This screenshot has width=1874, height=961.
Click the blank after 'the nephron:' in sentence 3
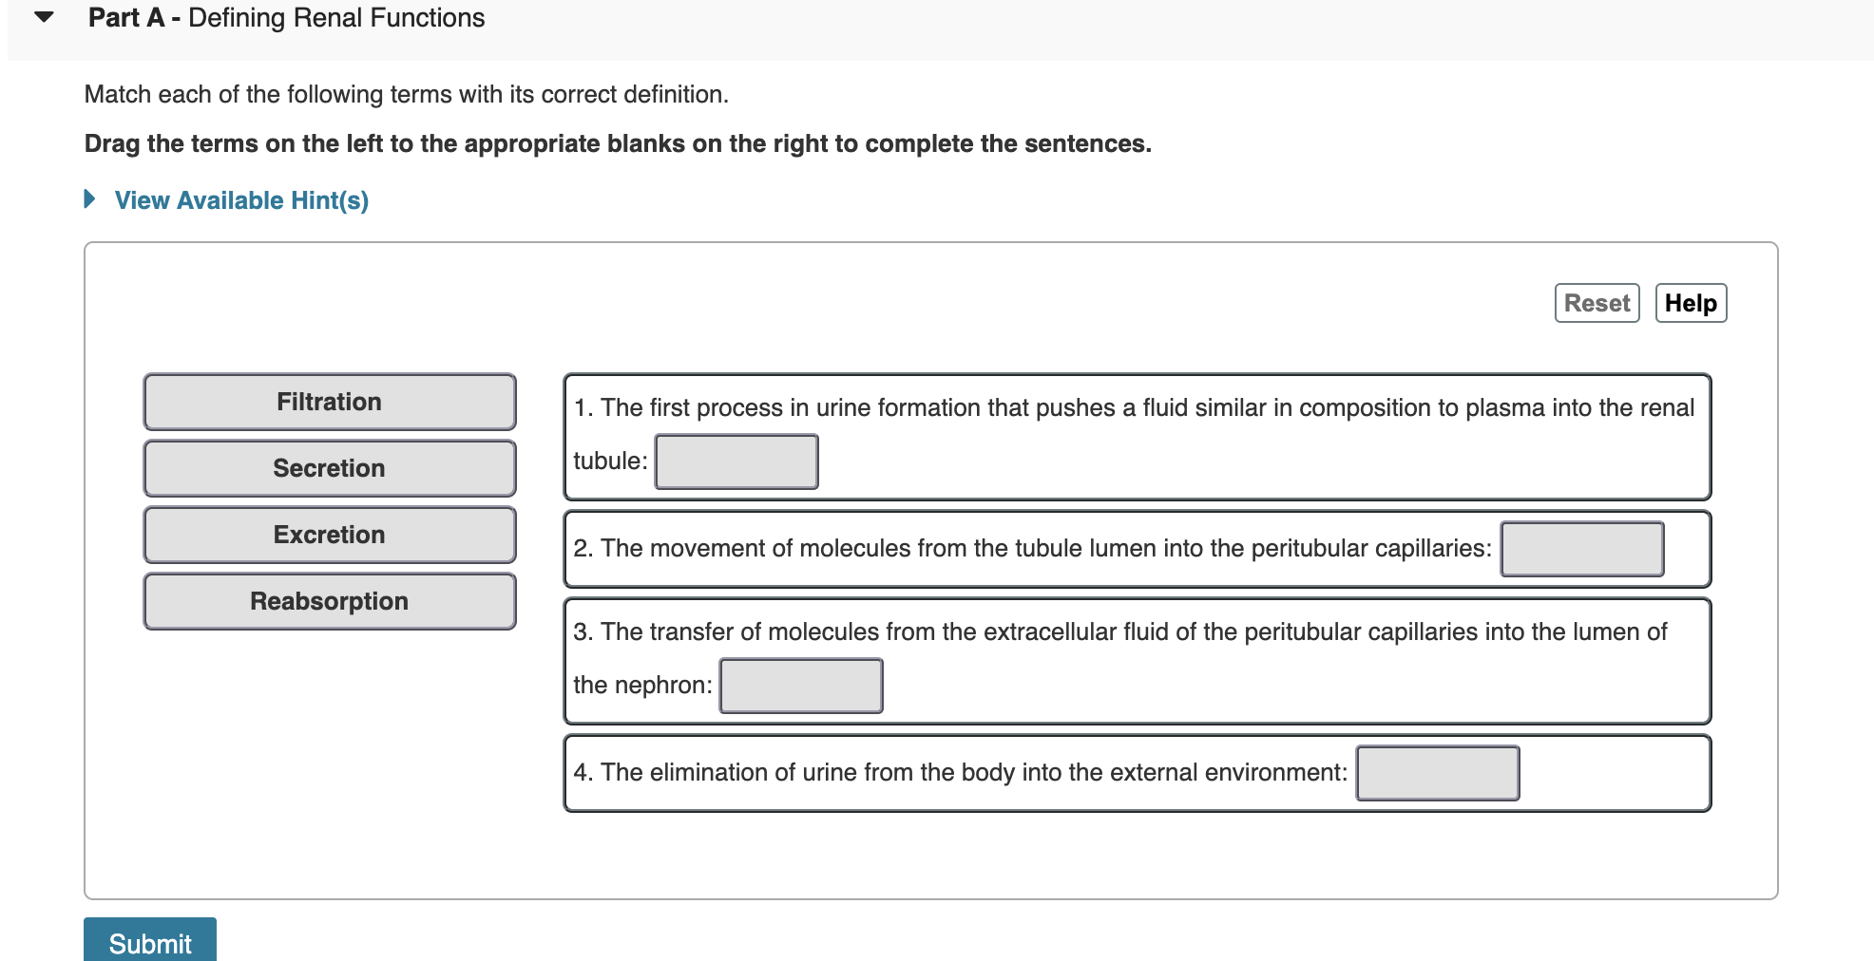pos(800,685)
